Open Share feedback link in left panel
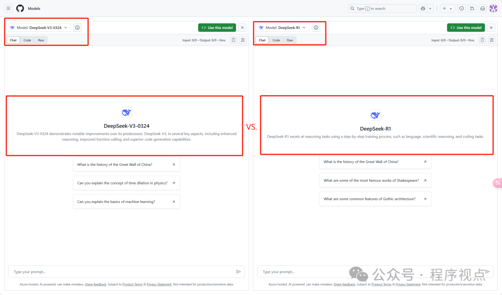Image resolution: width=502 pixels, height=295 pixels. (x=95, y=284)
